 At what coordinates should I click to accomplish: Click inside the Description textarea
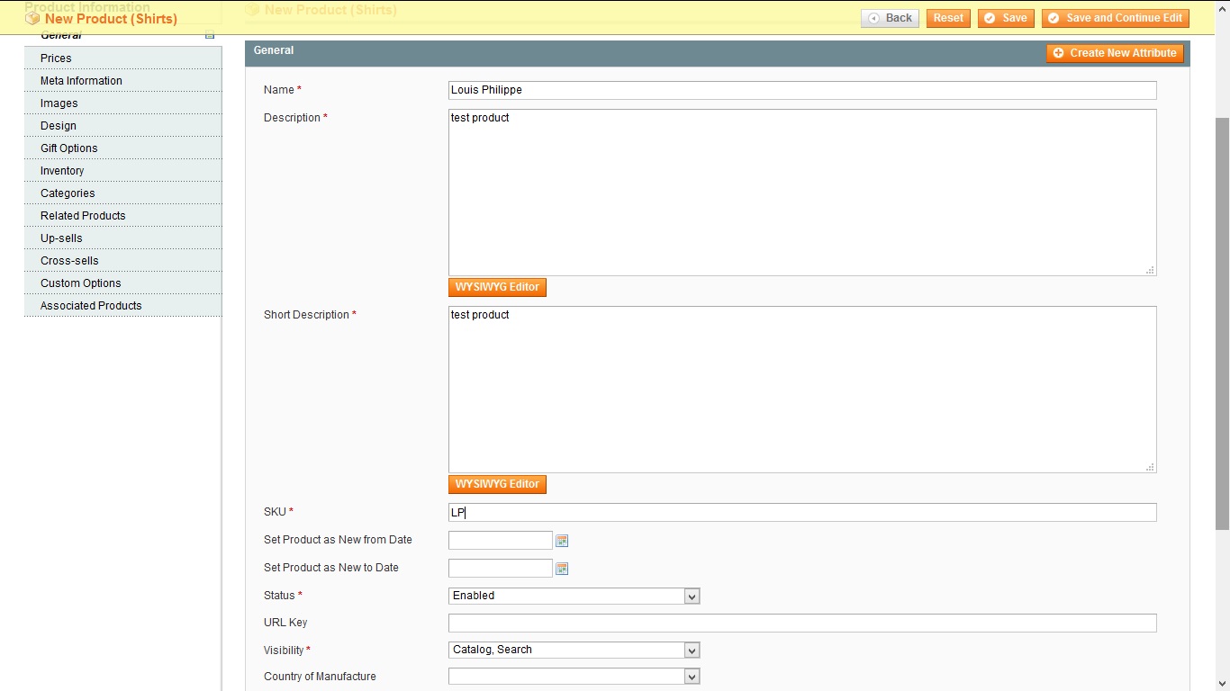[x=802, y=193]
